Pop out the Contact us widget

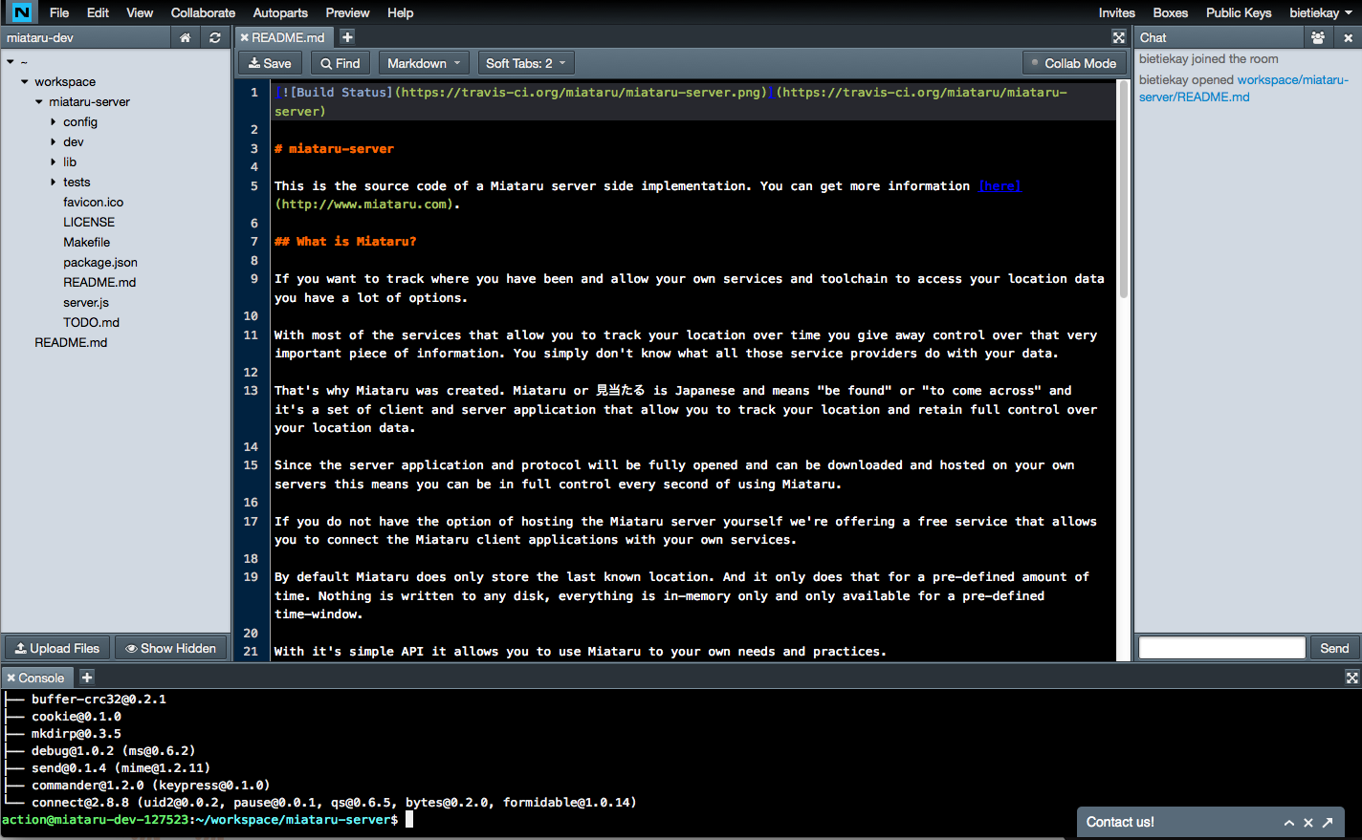pos(1328,823)
